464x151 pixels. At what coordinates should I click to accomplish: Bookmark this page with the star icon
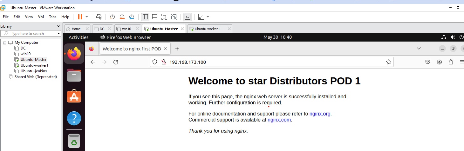click(388, 62)
